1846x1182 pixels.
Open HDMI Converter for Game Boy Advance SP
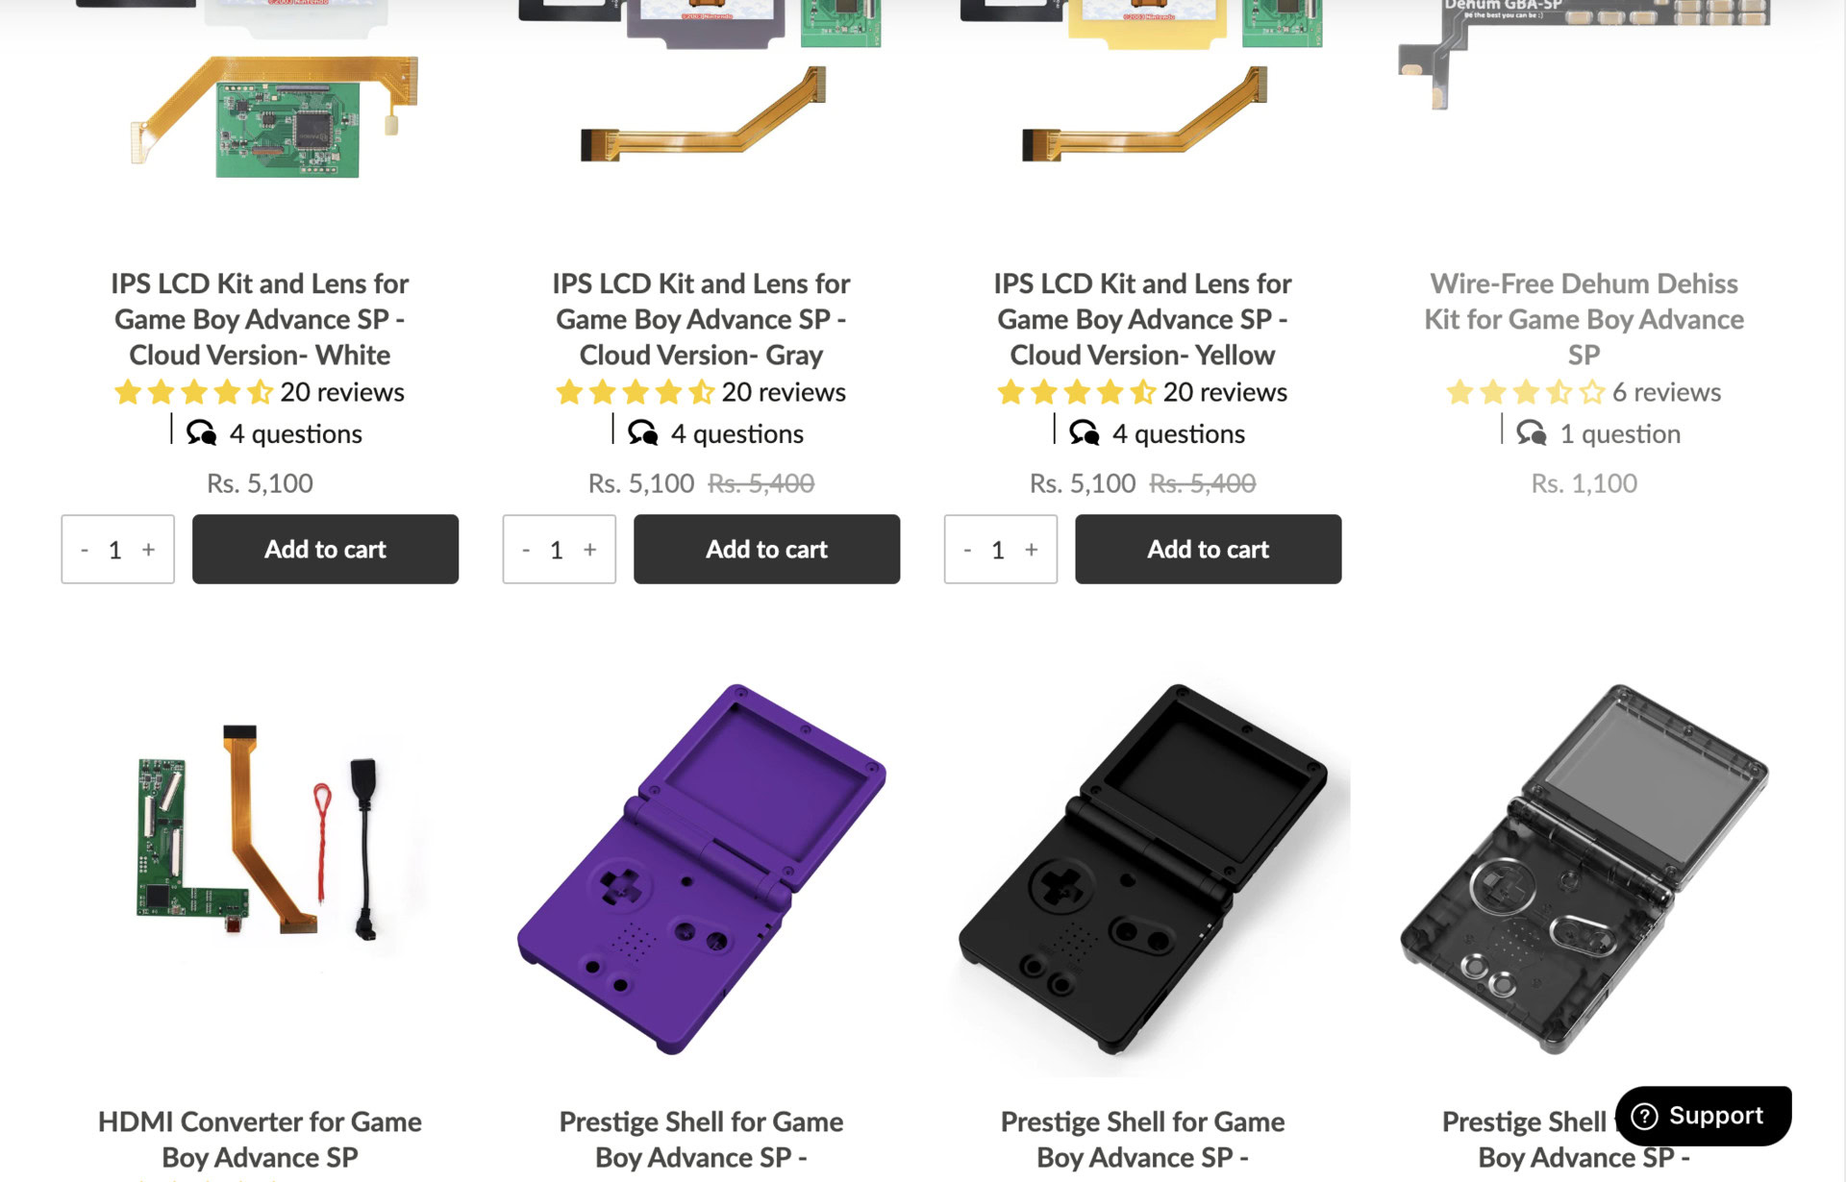tap(260, 1139)
